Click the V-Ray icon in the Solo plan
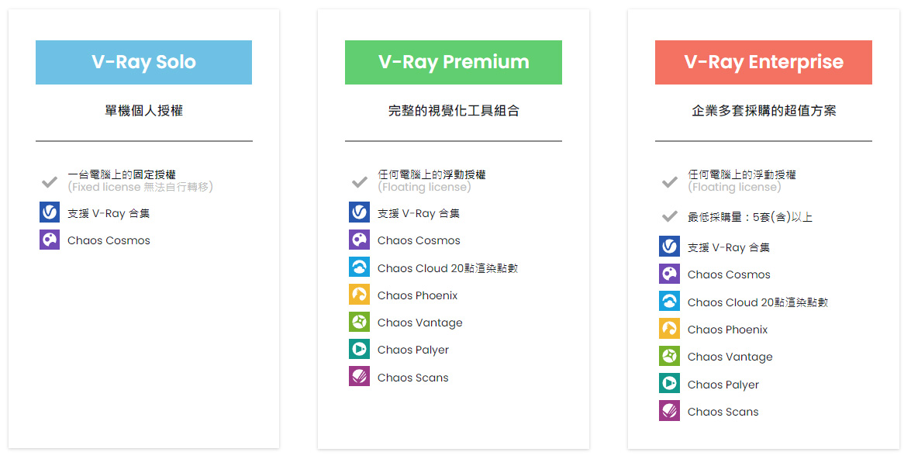 pos(50,212)
